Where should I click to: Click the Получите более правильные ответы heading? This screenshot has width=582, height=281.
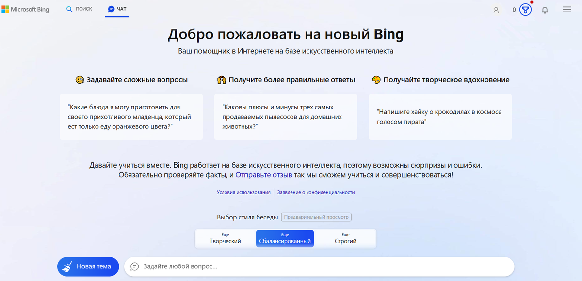pyautogui.click(x=286, y=80)
